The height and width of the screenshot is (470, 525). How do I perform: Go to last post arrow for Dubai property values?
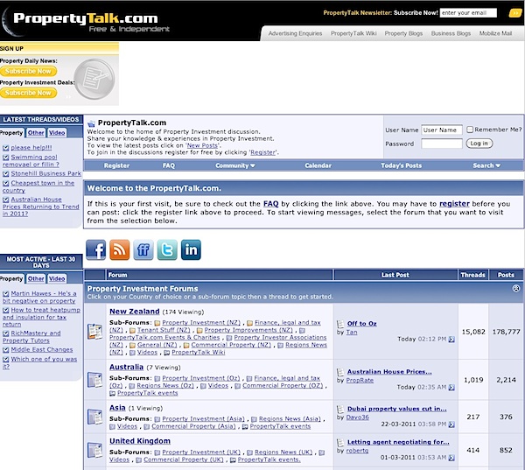[x=451, y=424]
